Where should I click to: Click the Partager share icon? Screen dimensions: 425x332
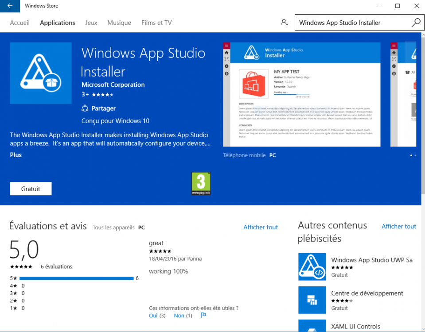(85, 108)
